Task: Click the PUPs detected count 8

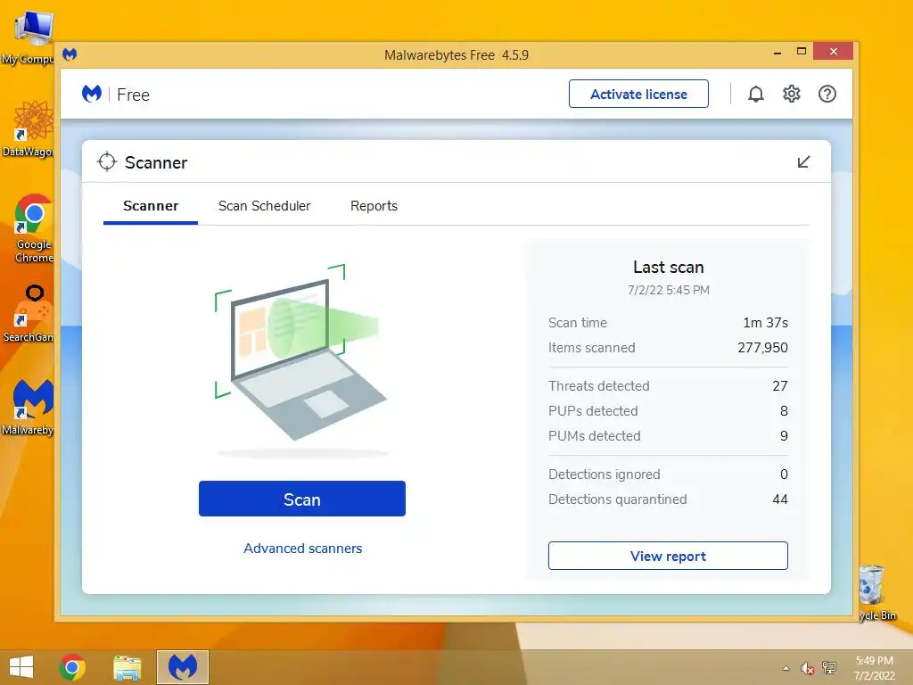Action: coord(784,410)
